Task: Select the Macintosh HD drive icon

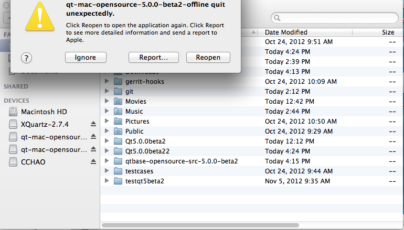Action: [13, 112]
